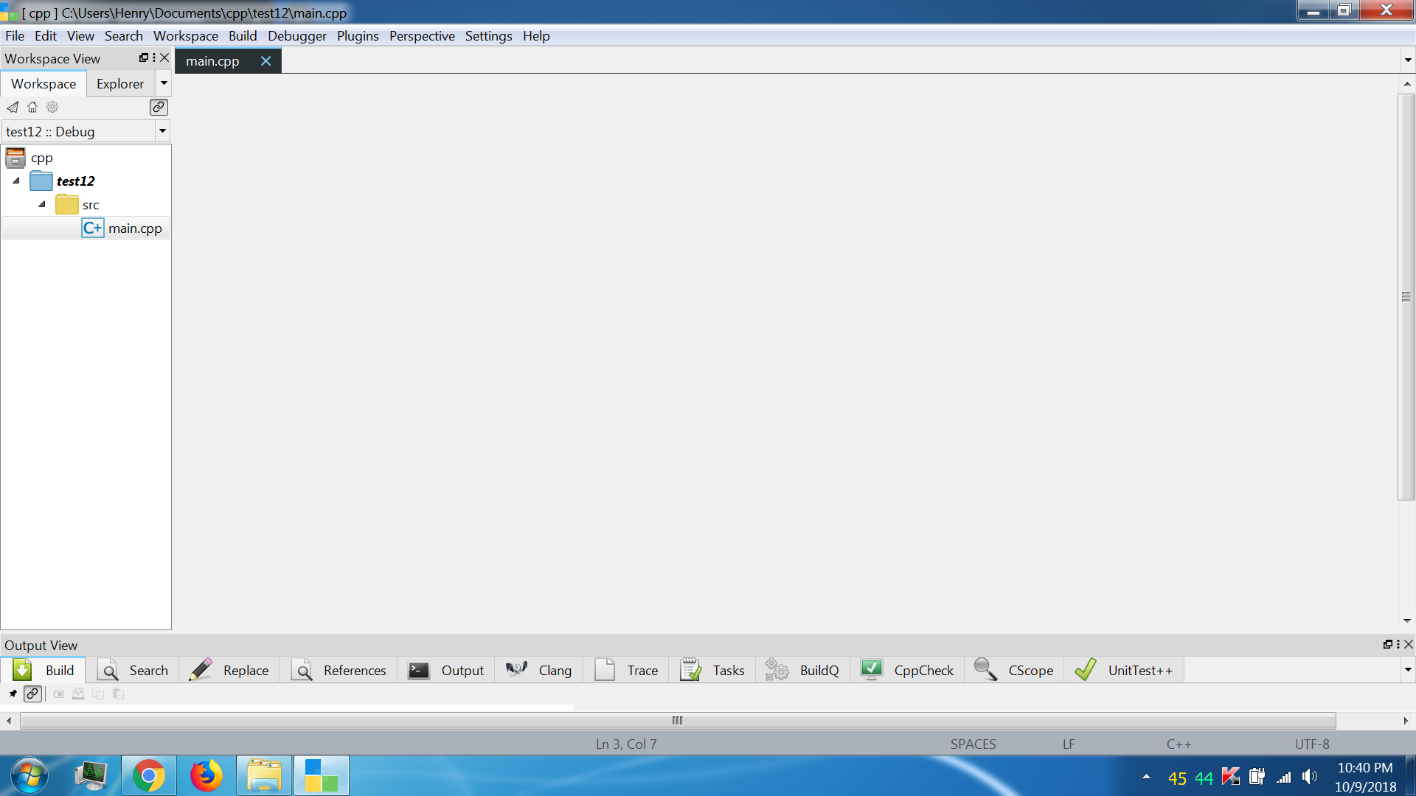The width and height of the screenshot is (1416, 796).
Task: Pin the Output View with the pin icon
Action: pos(13,694)
